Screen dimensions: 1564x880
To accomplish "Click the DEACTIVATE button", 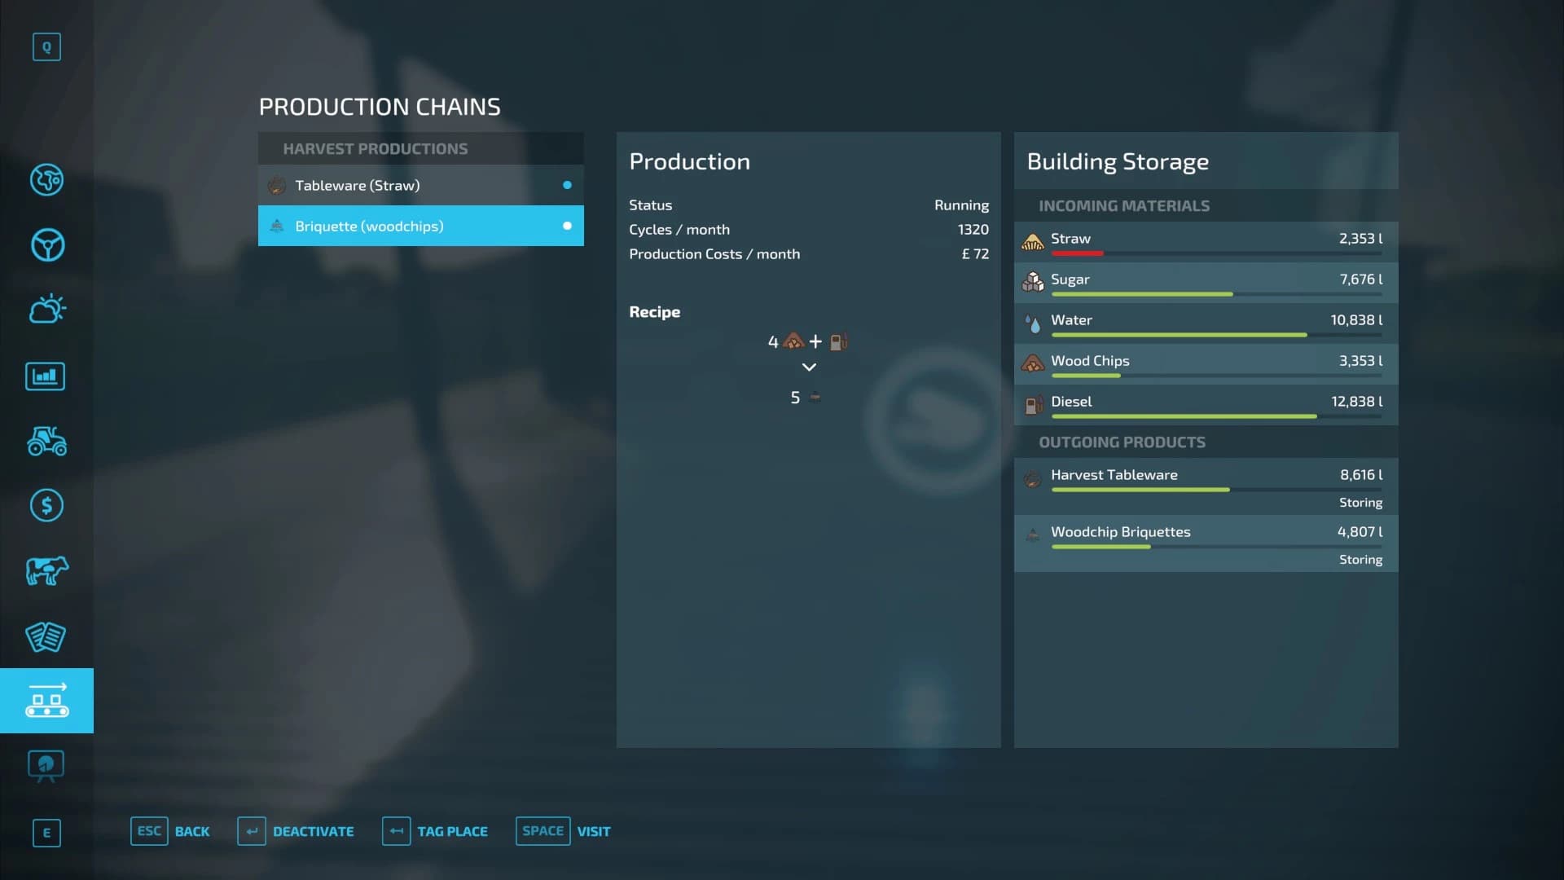I will tap(296, 831).
